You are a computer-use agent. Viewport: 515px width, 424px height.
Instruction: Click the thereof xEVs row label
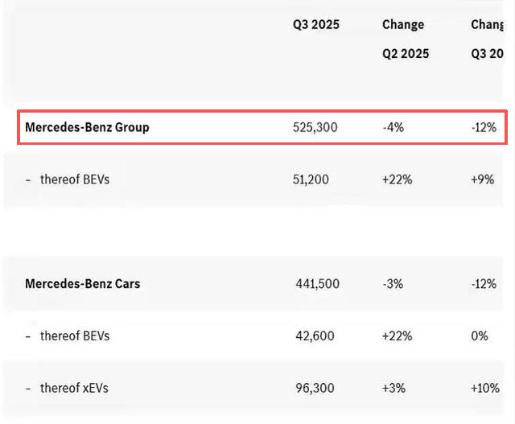[x=74, y=388]
